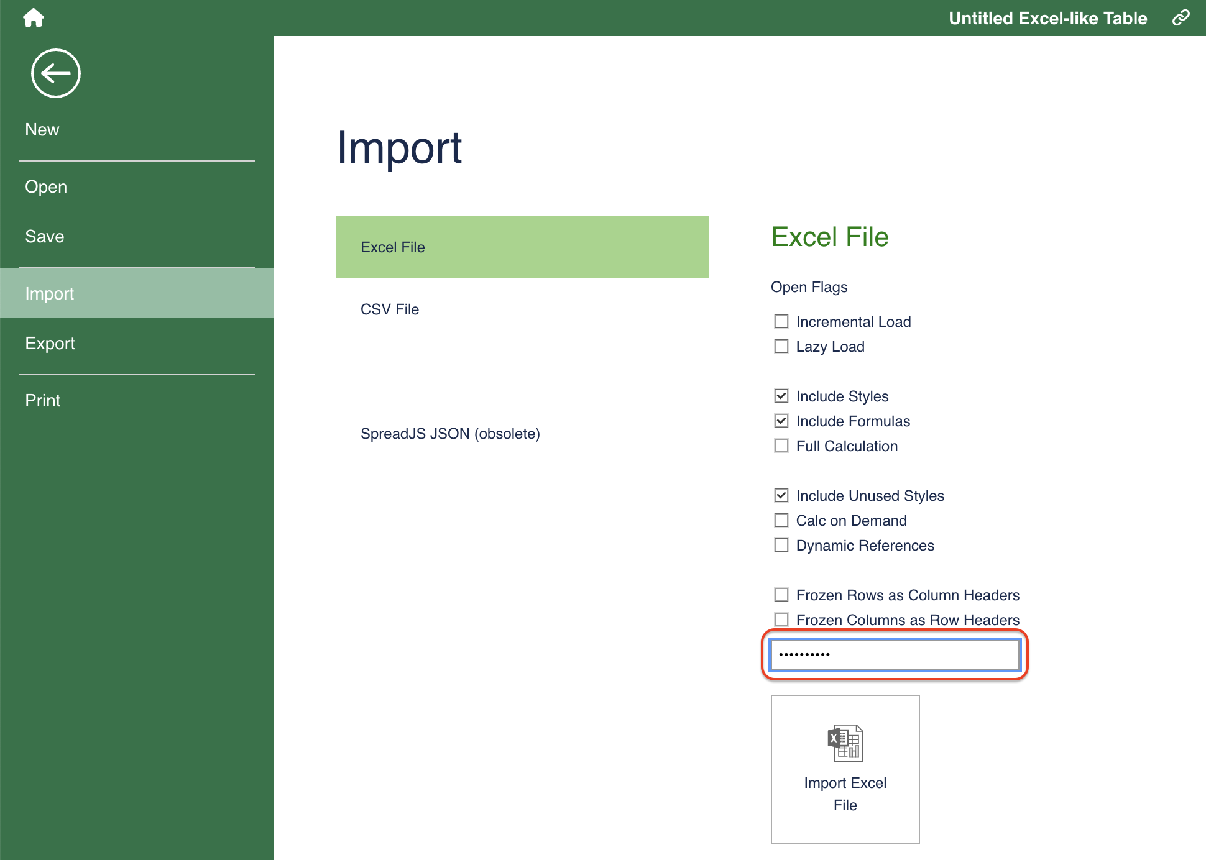Click the Import Excel File icon
This screenshot has width=1206, height=860.
[x=845, y=743]
